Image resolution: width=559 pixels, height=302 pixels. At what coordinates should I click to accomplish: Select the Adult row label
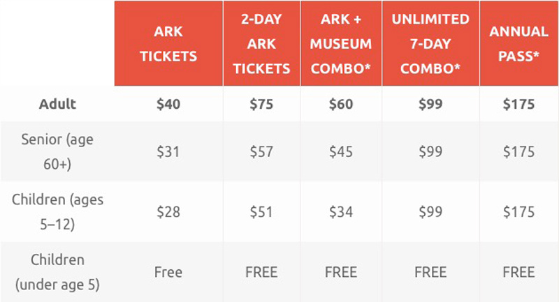[x=57, y=104]
